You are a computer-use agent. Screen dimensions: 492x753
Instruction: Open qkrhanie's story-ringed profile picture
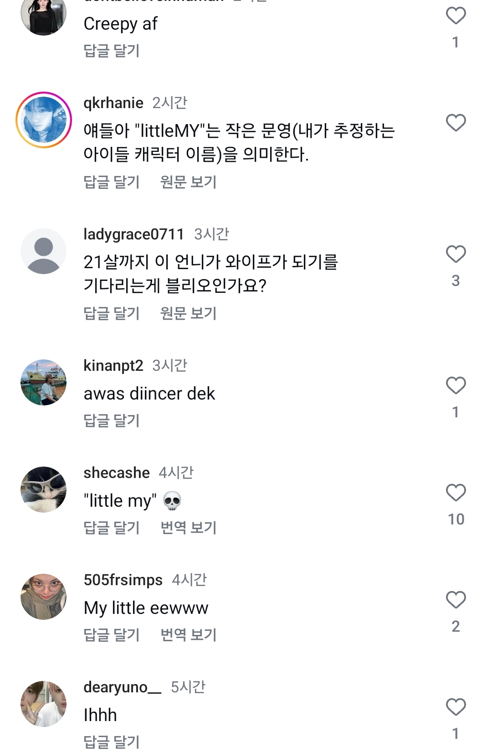pyautogui.click(x=44, y=120)
